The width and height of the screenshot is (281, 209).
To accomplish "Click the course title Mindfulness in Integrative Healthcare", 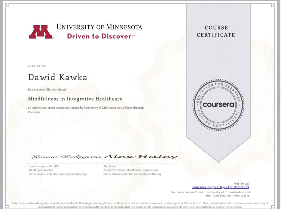I will click(75, 99).
